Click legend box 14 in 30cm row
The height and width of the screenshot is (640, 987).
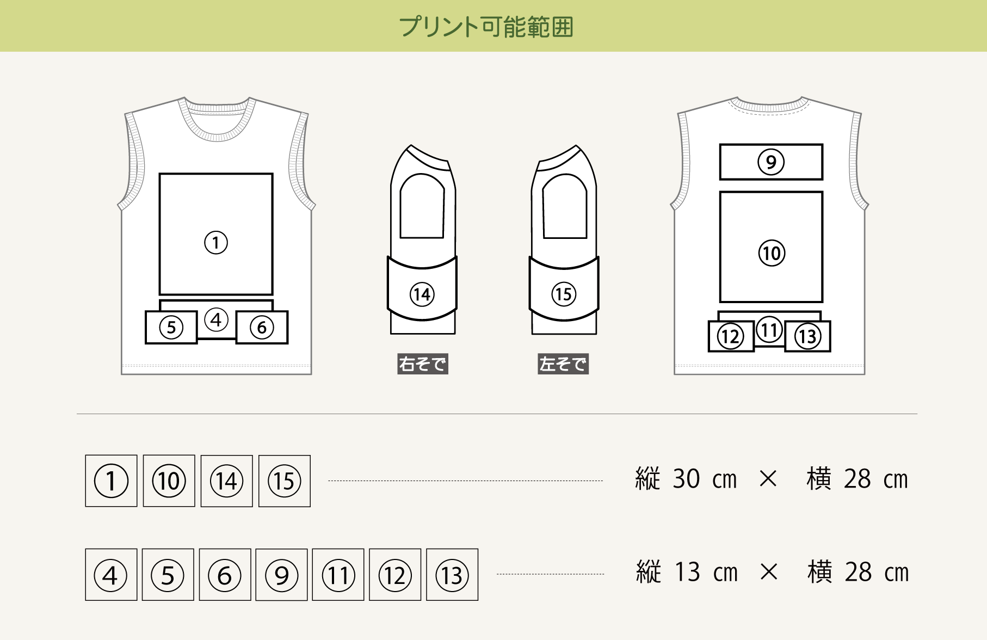pos(227,481)
